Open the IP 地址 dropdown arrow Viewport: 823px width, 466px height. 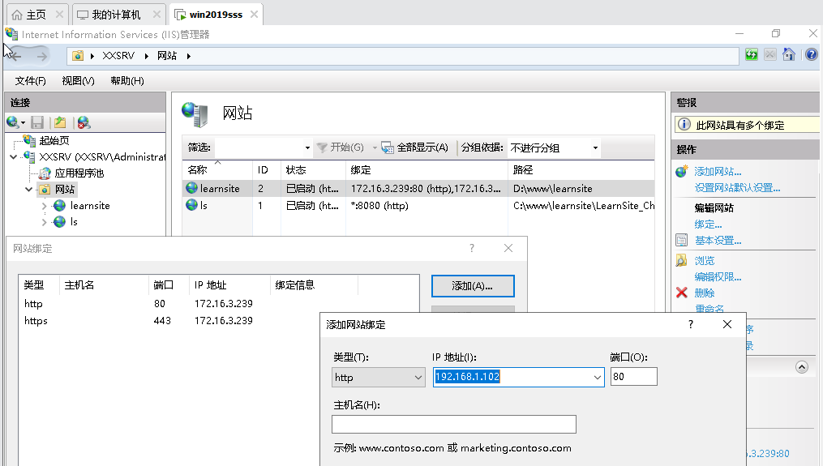pos(598,378)
